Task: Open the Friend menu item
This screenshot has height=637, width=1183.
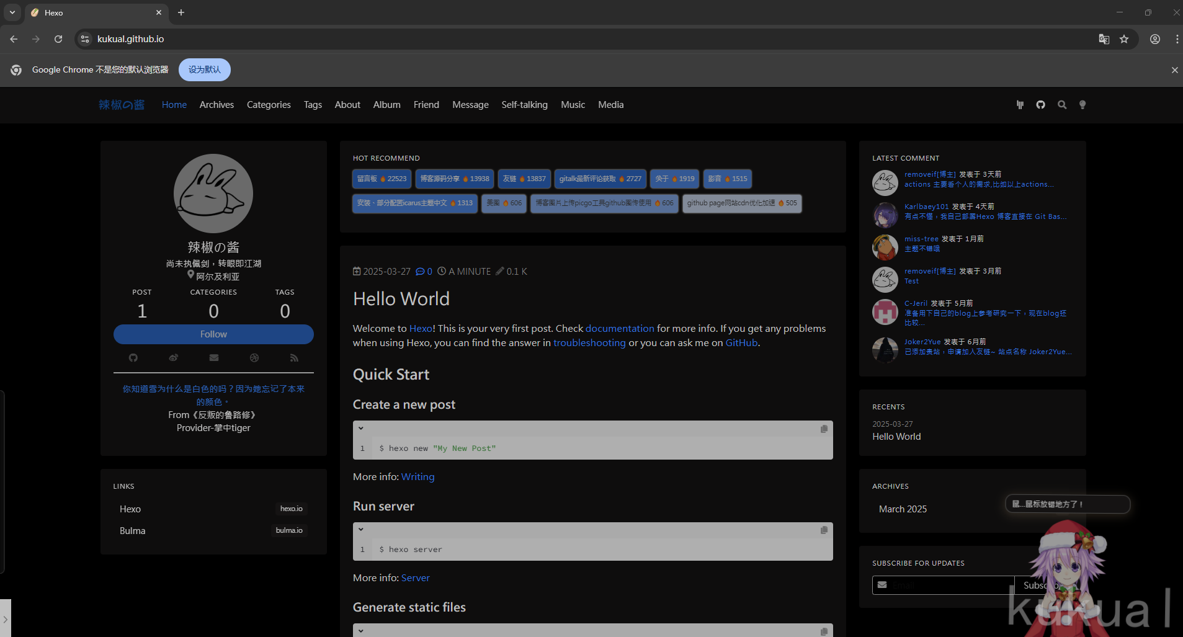Action: click(426, 105)
